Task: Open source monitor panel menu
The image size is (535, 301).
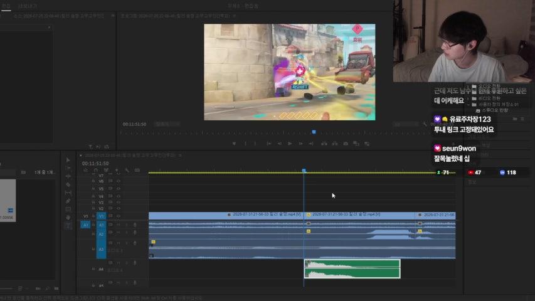Action: 113,16
